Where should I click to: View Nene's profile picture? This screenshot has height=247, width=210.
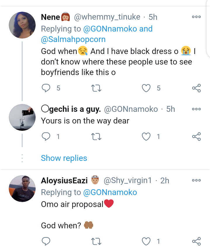pyautogui.click(x=22, y=25)
